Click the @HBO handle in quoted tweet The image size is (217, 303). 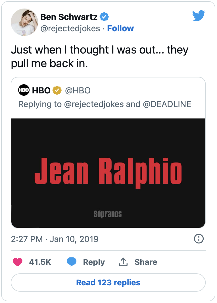point(78,90)
